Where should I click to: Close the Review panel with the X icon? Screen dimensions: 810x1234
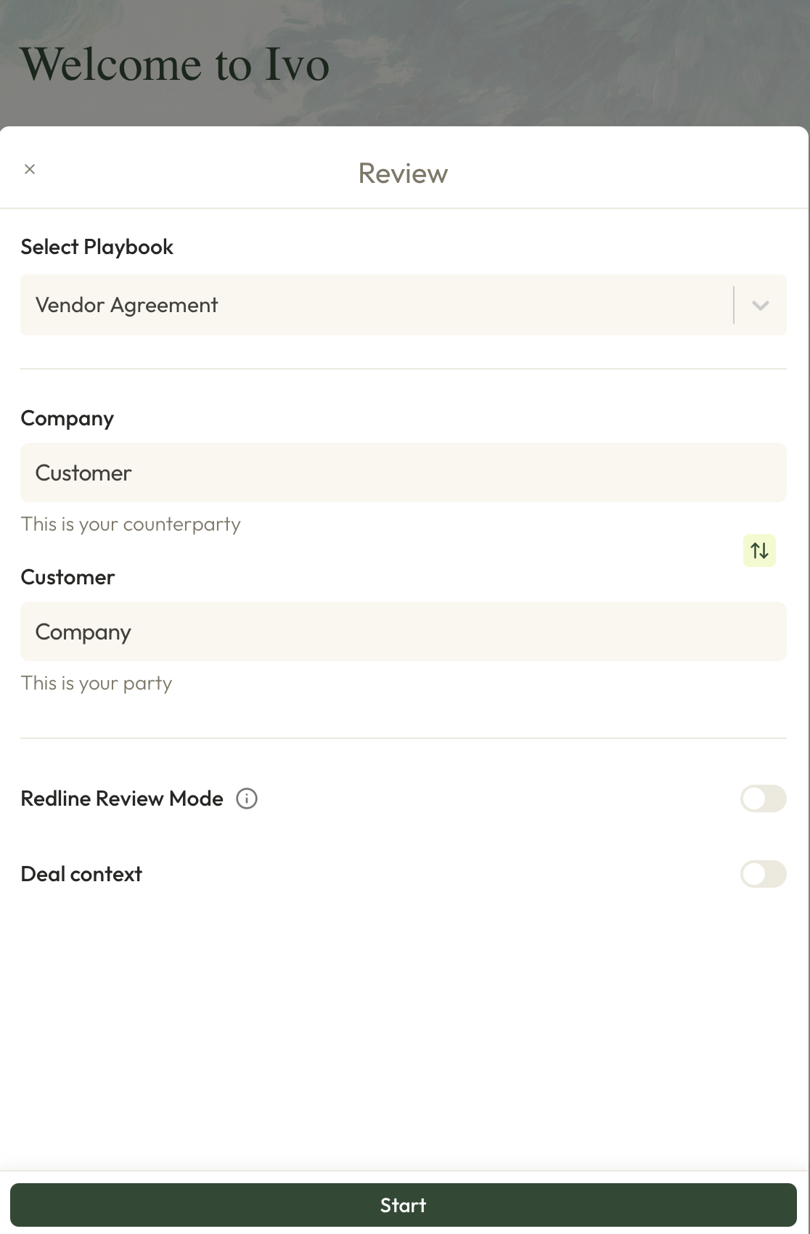tap(30, 169)
